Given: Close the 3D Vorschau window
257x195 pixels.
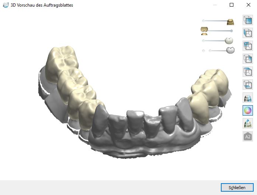Looking at the screenshot, I should pyautogui.click(x=249, y=5).
